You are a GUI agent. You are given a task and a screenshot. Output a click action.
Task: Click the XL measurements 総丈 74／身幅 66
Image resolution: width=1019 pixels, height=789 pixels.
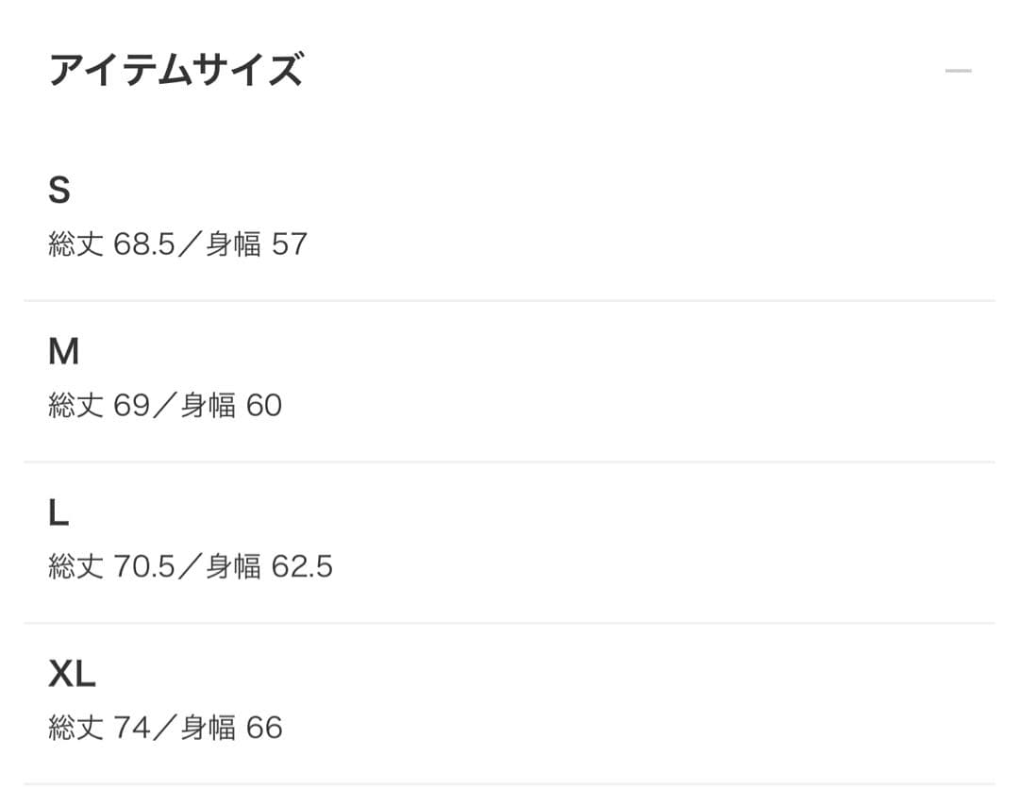pyautogui.click(x=166, y=727)
